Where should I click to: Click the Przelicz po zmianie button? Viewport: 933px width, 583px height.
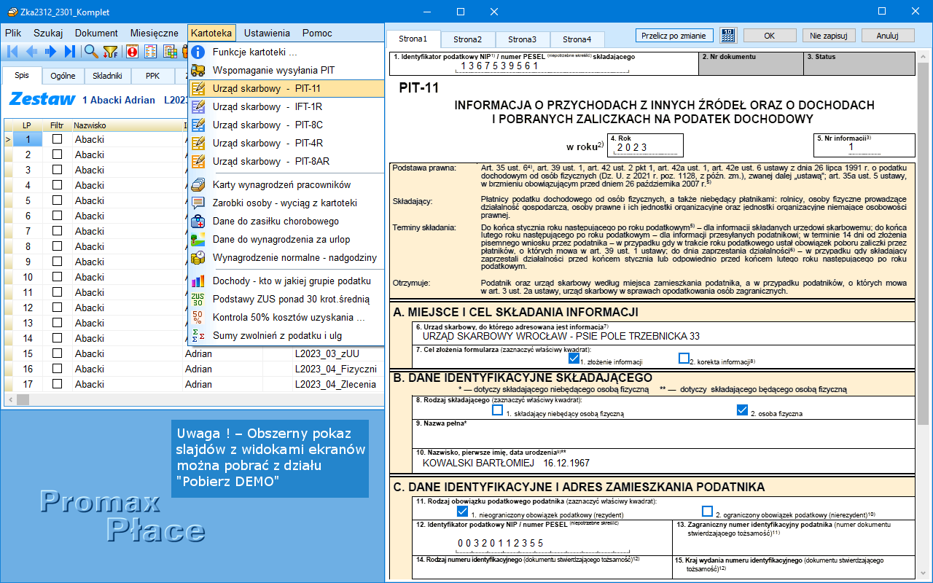[674, 35]
